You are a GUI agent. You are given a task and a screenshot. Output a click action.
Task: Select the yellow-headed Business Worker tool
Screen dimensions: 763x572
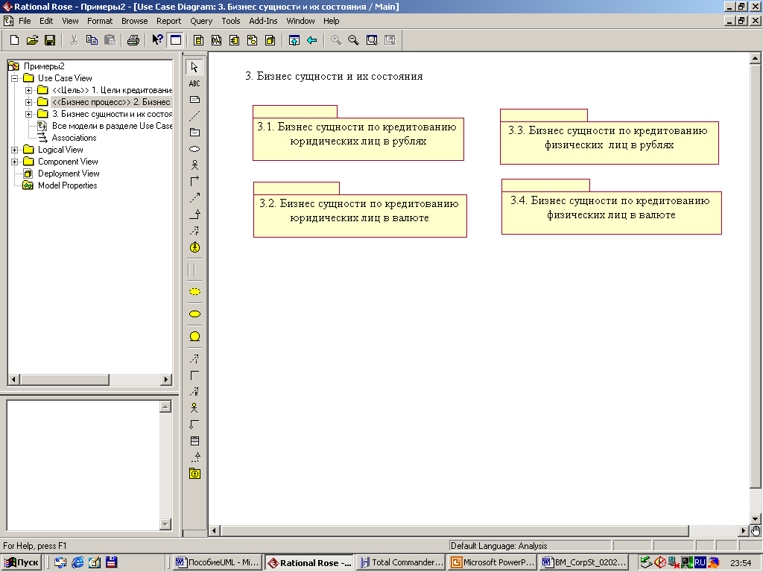tap(194, 408)
